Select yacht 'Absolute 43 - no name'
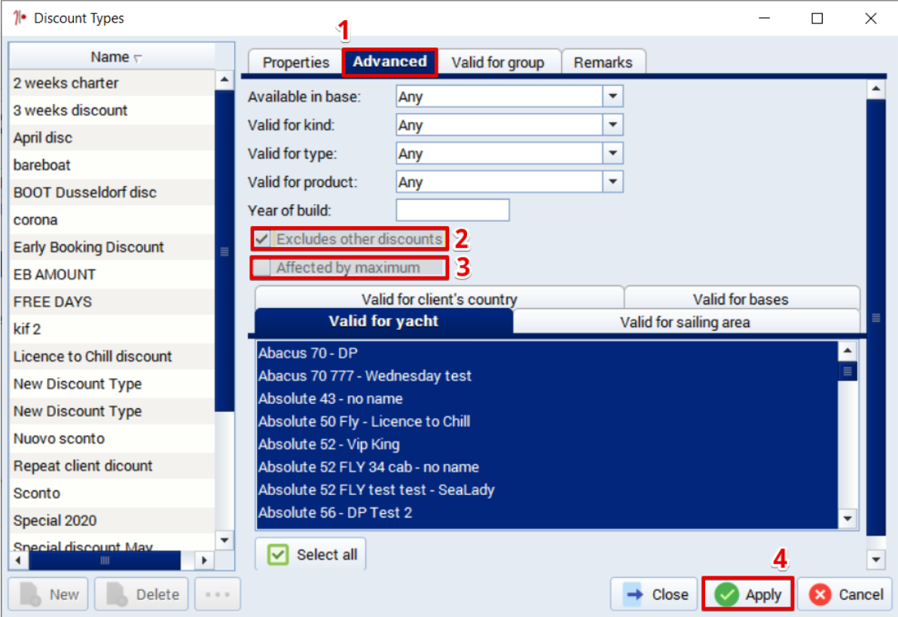Screen dimensions: 898x617 click(548, 399)
